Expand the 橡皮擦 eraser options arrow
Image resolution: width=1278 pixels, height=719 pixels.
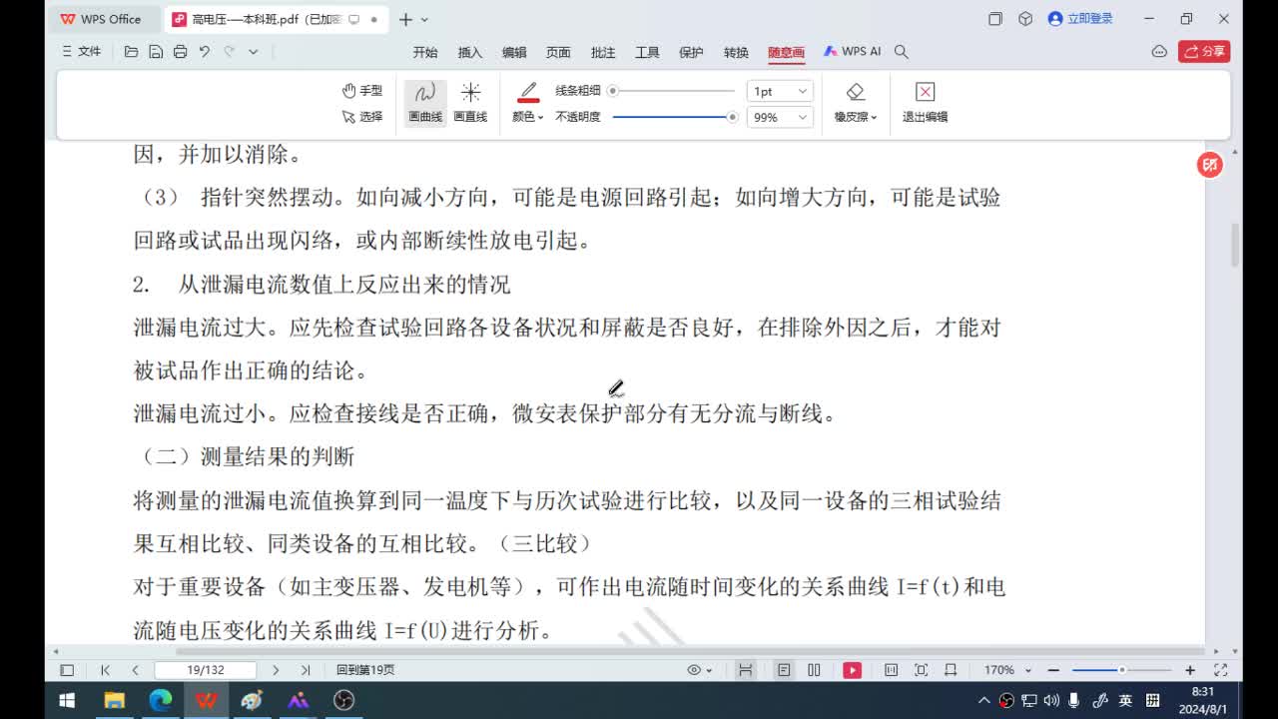point(874,117)
